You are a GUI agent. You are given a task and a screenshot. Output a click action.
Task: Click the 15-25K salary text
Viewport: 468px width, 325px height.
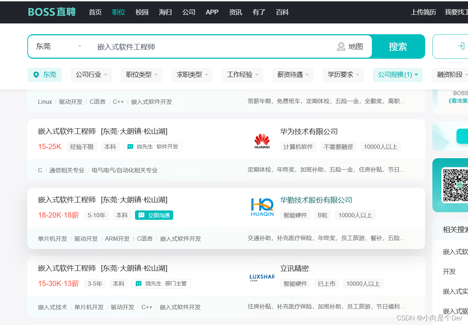click(50, 147)
